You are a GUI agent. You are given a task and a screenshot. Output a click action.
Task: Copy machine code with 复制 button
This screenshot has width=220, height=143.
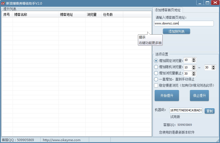209,111
